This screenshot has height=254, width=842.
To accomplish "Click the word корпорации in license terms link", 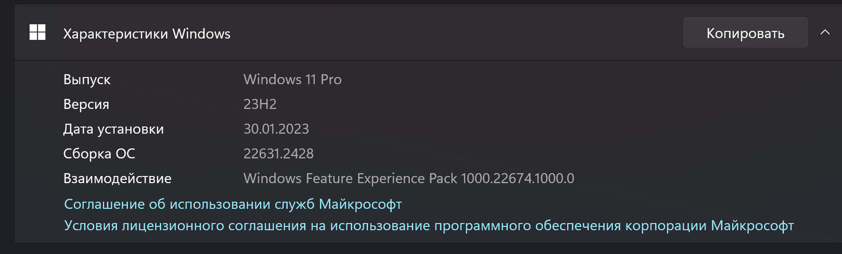I will click(x=666, y=225).
